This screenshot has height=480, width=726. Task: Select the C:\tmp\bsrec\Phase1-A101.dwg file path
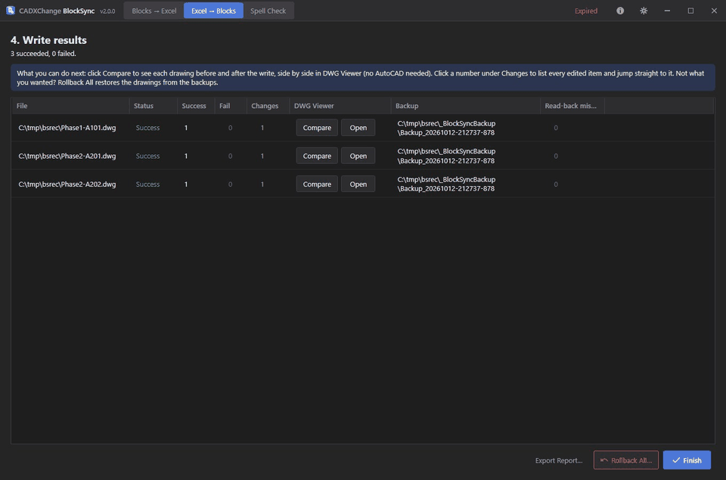pos(67,128)
